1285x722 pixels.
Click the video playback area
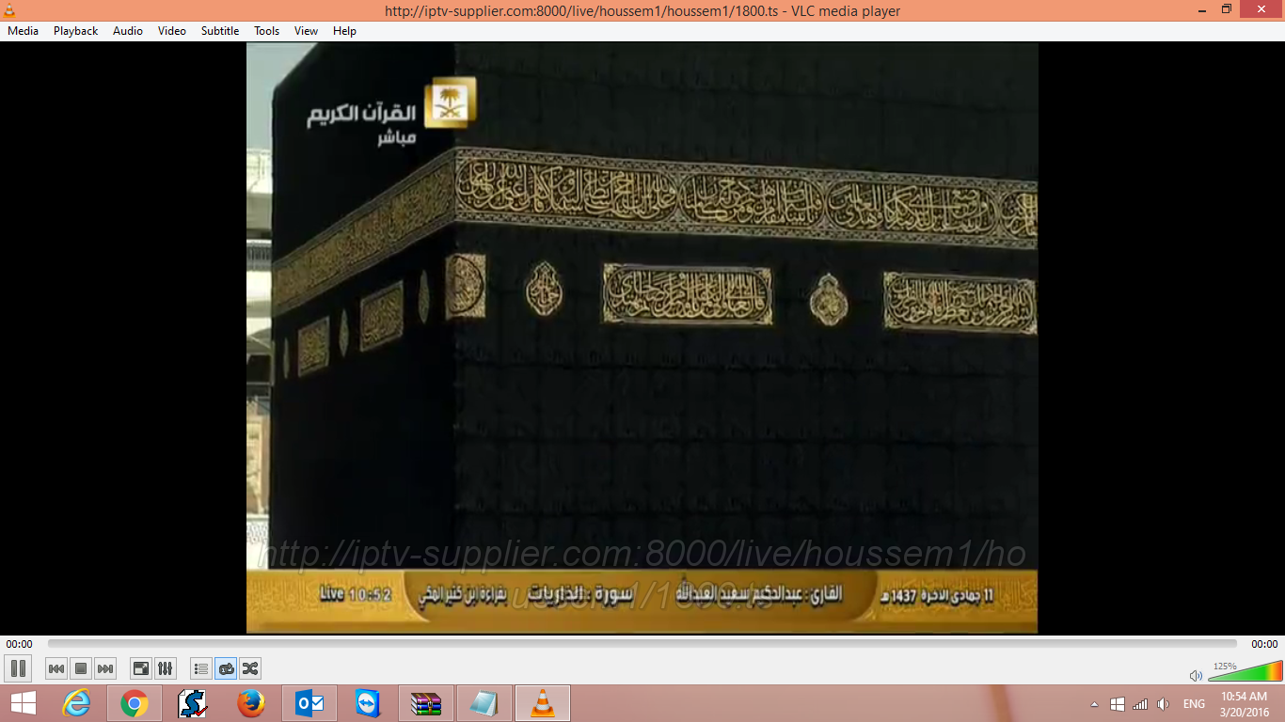tap(642, 337)
